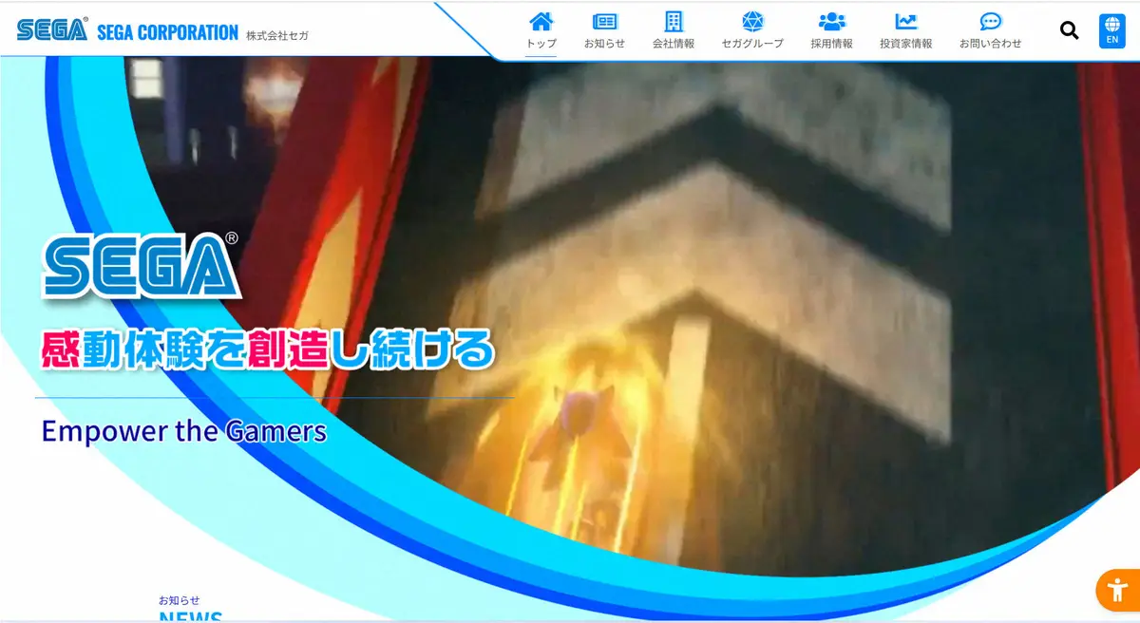Viewport: 1140px width, 623px height.
Task: Open the お知らせ menu label
Action: 604,44
